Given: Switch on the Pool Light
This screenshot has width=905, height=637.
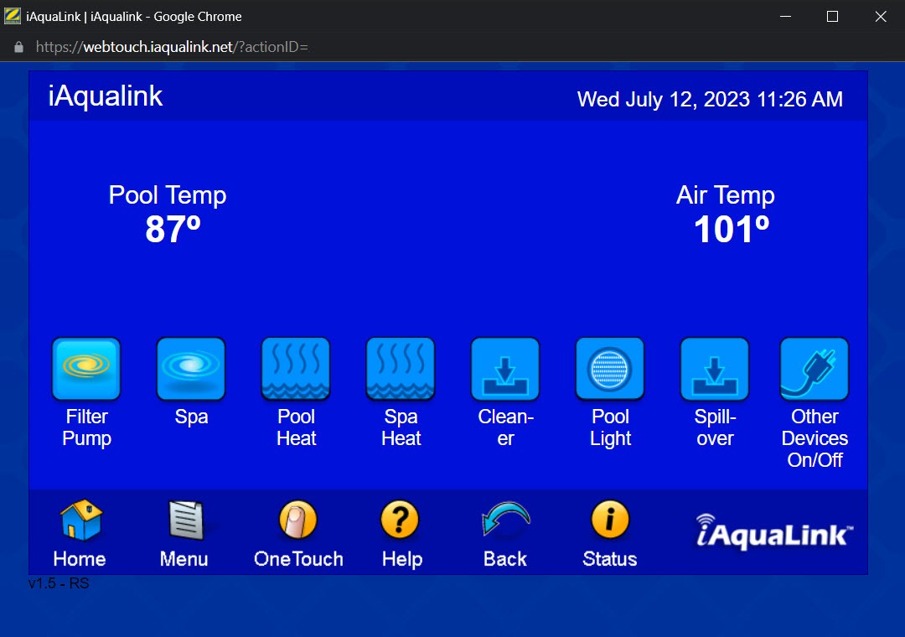Looking at the screenshot, I should coord(610,369).
